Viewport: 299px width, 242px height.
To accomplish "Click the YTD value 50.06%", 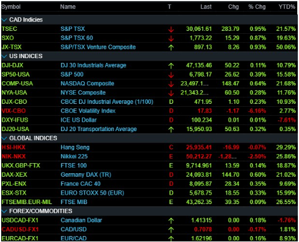I will [286, 47].
